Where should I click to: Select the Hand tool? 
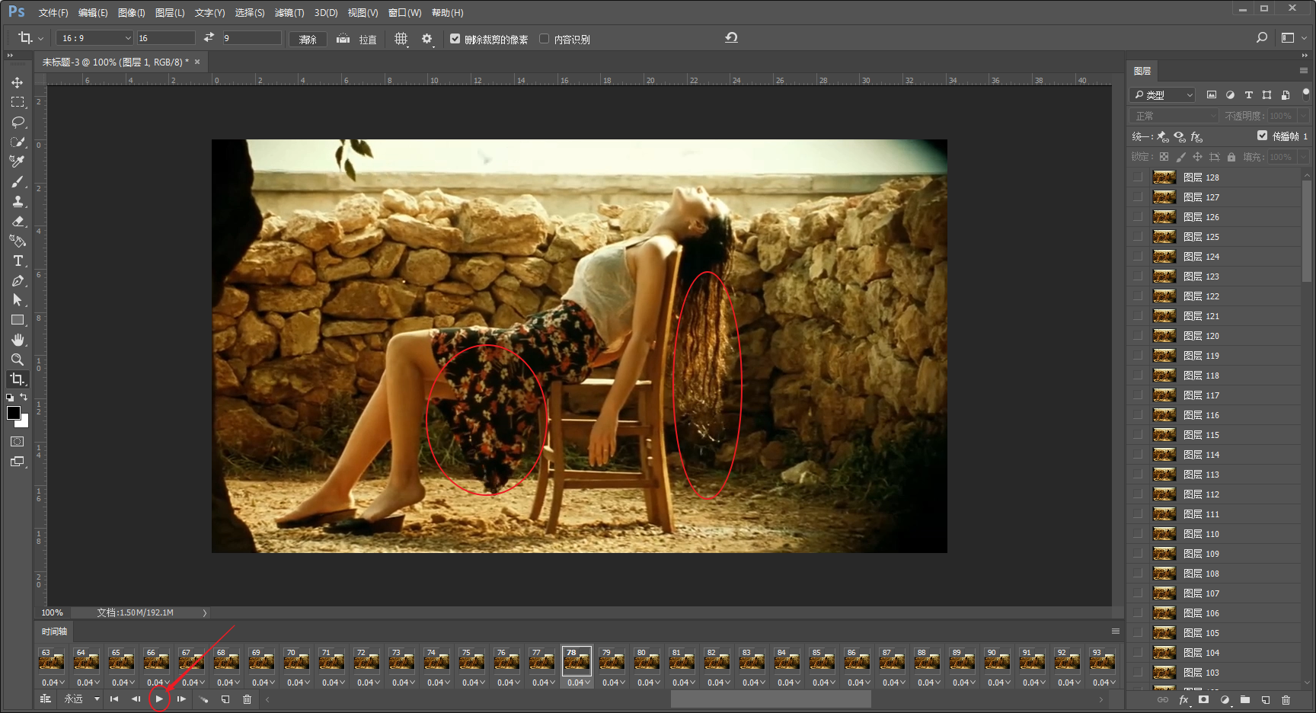[x=18, y=340]
